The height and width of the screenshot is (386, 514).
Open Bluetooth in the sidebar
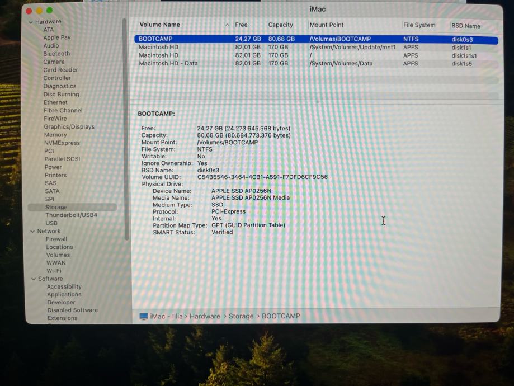click(56, 54)
